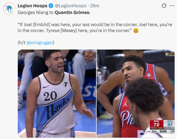Follow the @eringrugan mention link

point(39,43)
